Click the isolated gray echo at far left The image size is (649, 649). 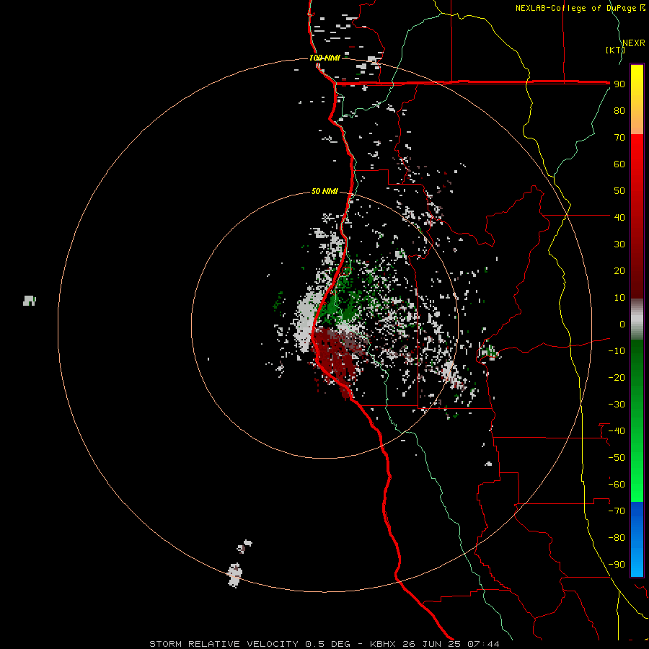click(x=30, y=301)
